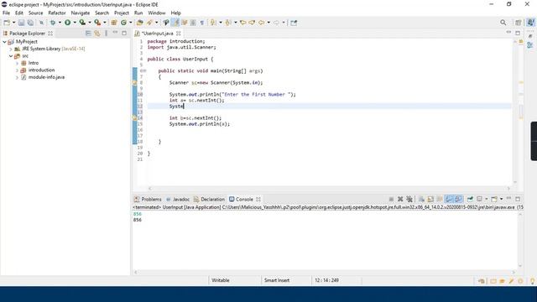Image resolution: width=537 pixels, height=302 pixels.
Task: Close the UserInput.java editor tab
Action: (x=179, y=34)
